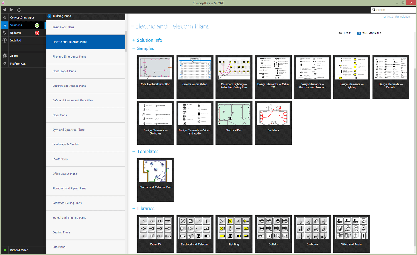Click the Richard Miller user name
The height and width of the screenshot is (255, 417).
point(19,250)
